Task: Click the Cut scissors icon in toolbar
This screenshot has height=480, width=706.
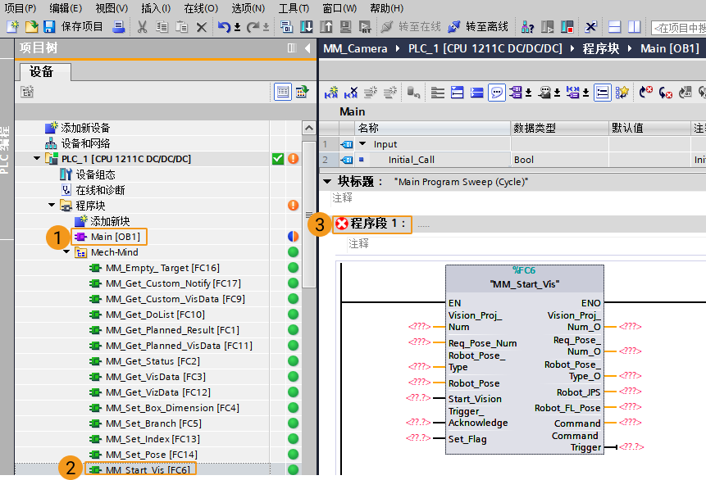Action: [x=141, y=26]
